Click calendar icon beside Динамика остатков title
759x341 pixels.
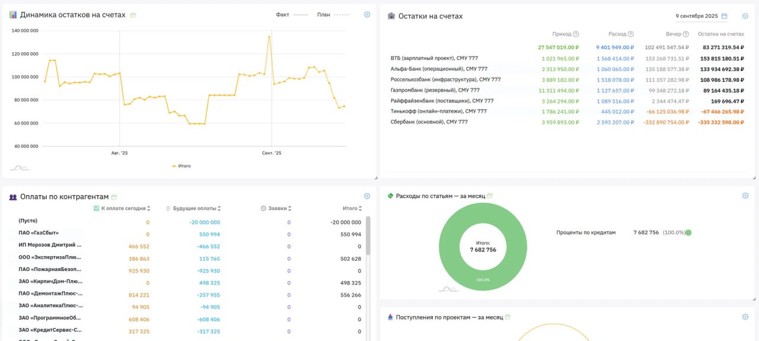pos(133,15)
